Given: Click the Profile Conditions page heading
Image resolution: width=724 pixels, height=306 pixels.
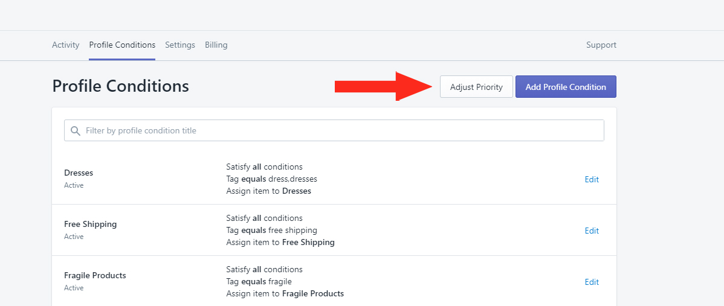Looking at the screenshot, I should (x=120, y=86).
